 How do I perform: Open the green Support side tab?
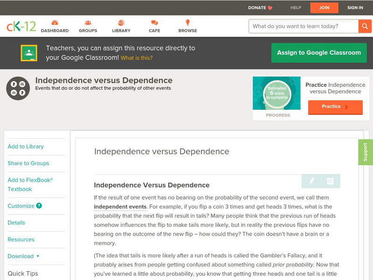[x=365, y=152]
